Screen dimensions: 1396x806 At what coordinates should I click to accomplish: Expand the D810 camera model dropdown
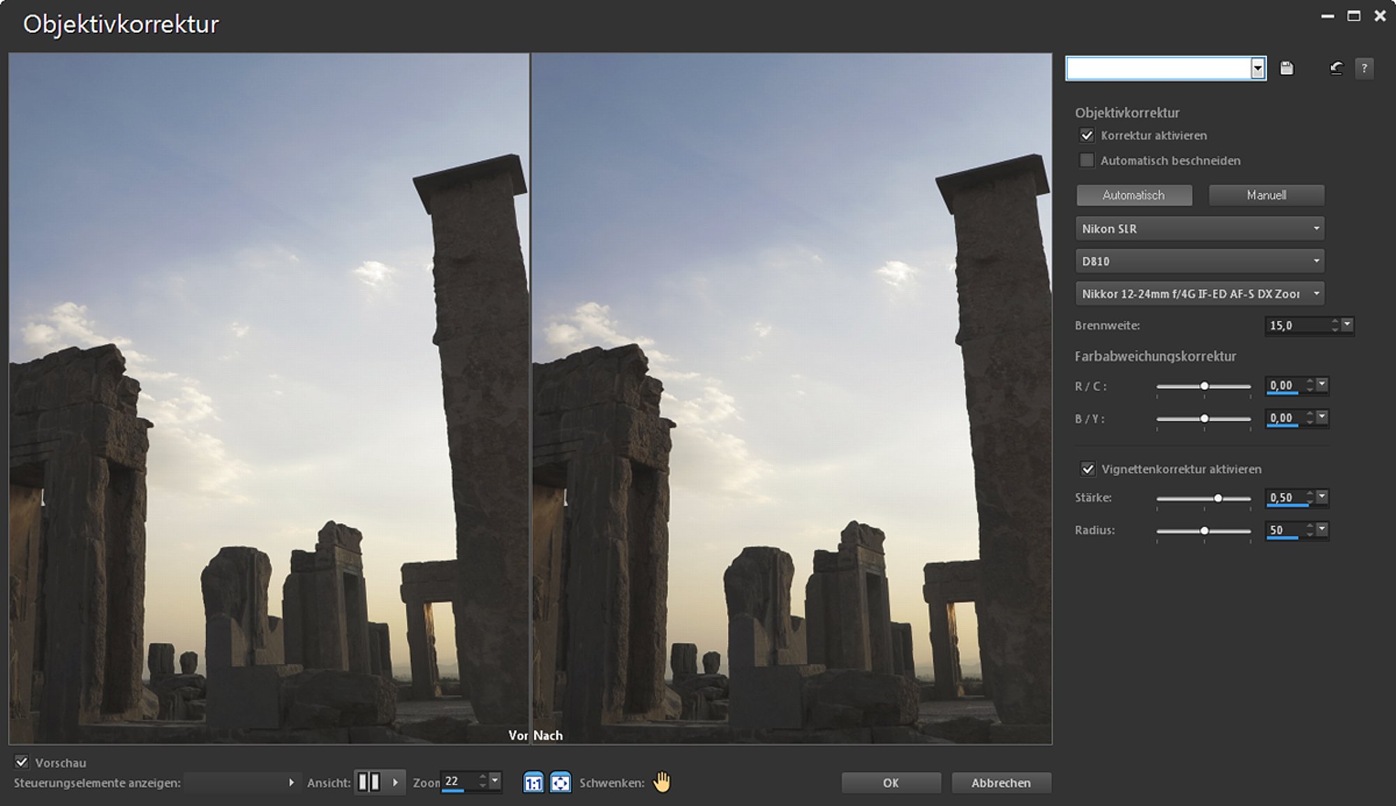click(x=1200, y=261)
